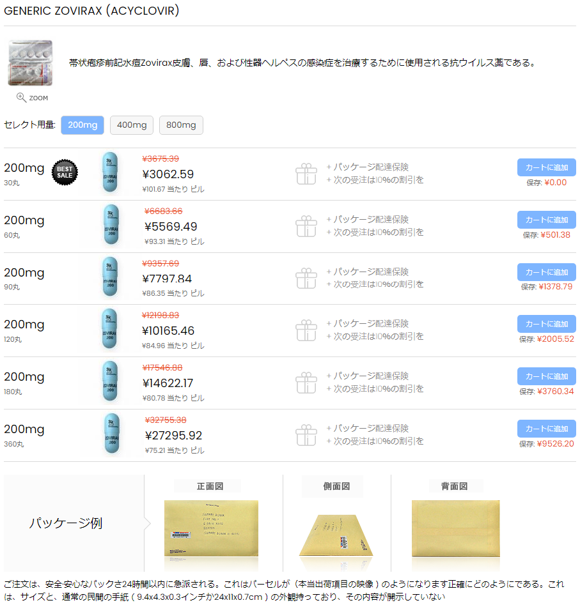Add the 120-pill pack to cart
Screen dimensions: 580x612
pyautogui.click(x=546, y=324)
